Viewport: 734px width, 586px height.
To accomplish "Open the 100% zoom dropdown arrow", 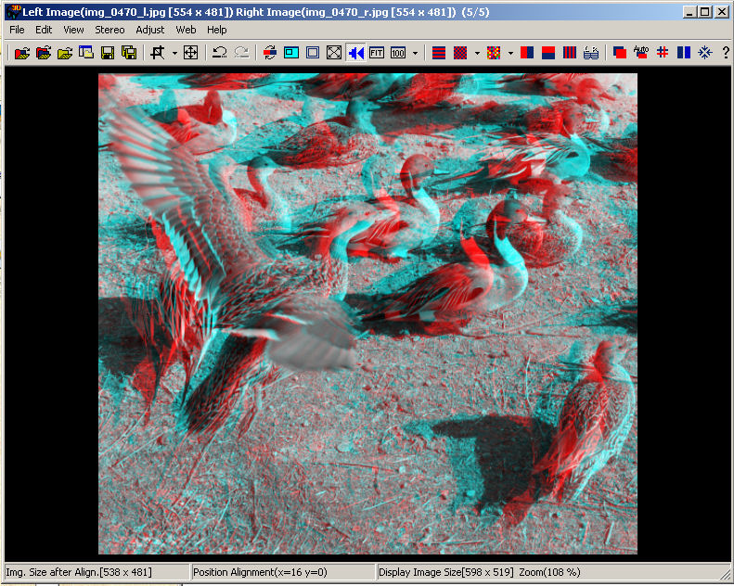I will (415, 53).
